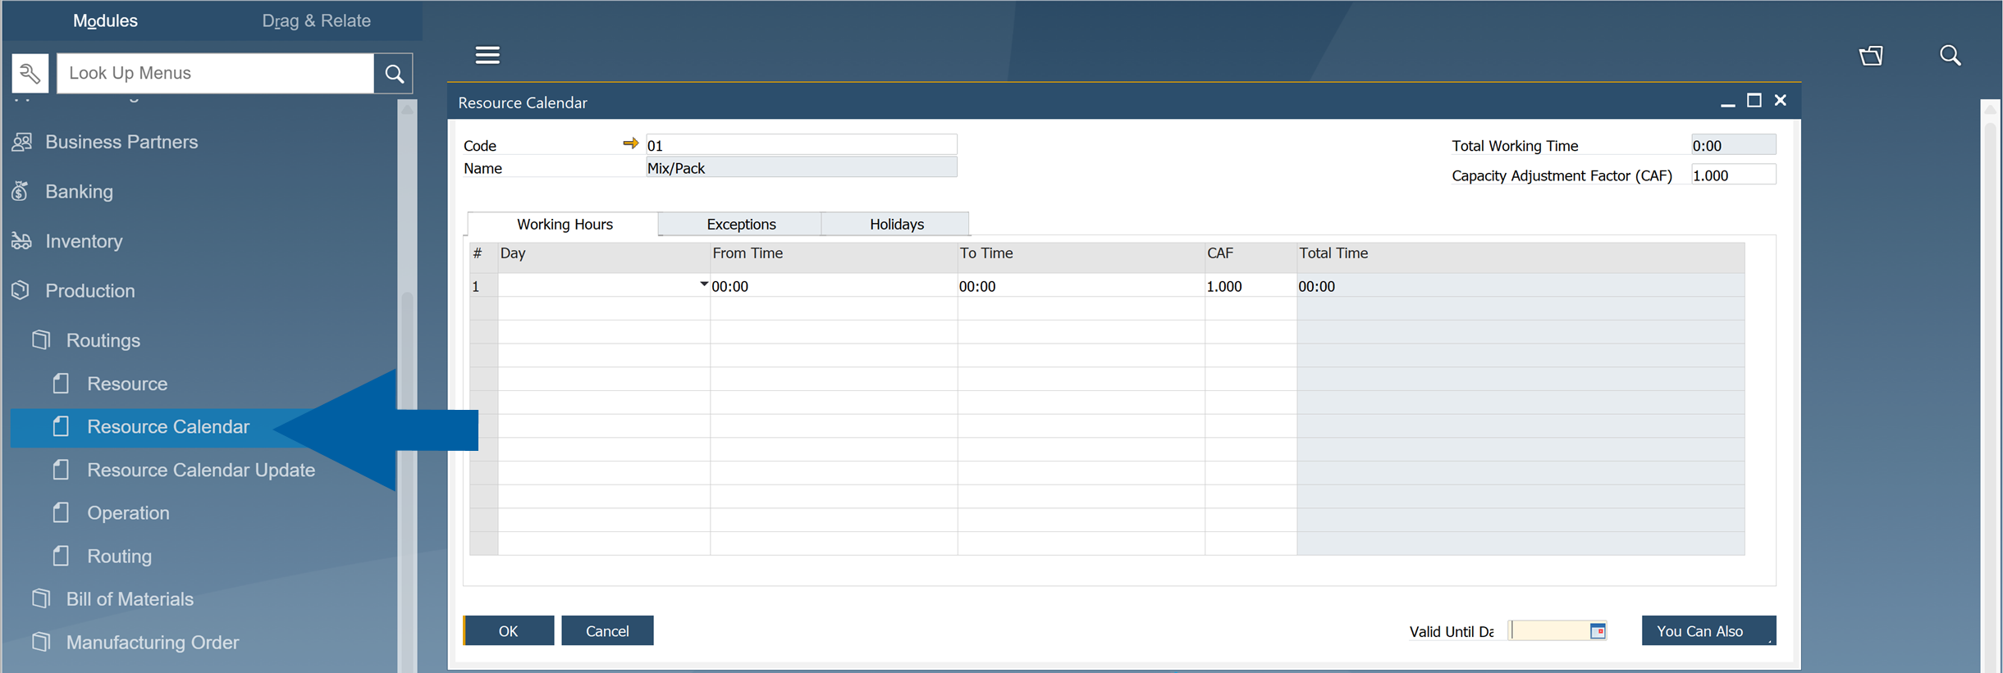Click the Routings folder icon
The width and height of the screenshot is (2003, 673).
(x=41, y=339)
